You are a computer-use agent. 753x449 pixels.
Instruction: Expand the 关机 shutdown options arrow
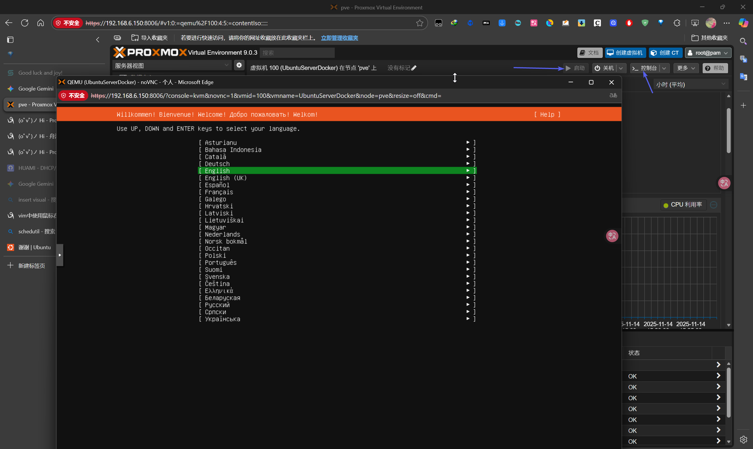(621, 68)
